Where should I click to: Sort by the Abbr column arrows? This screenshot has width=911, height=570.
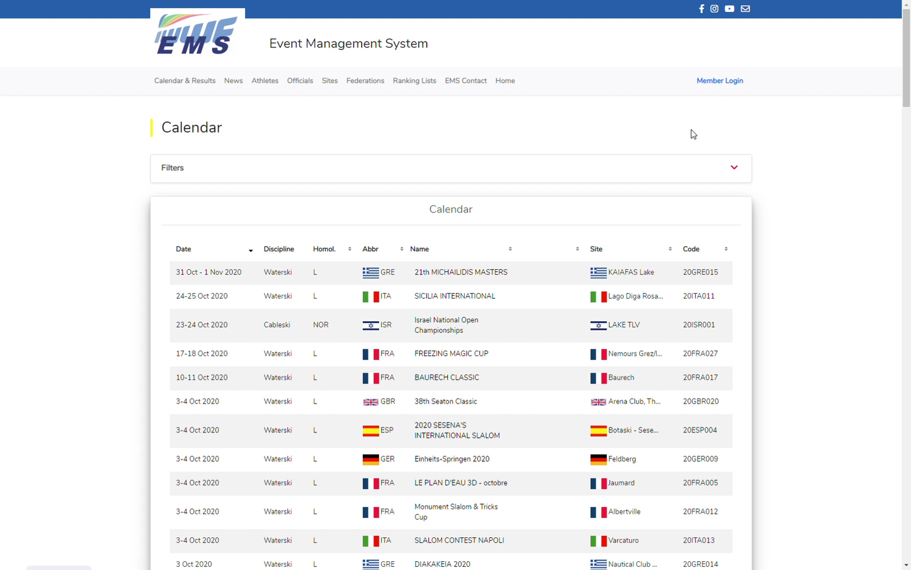pos(401,249)
